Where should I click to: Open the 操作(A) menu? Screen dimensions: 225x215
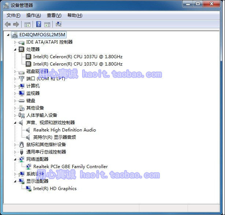34,15
